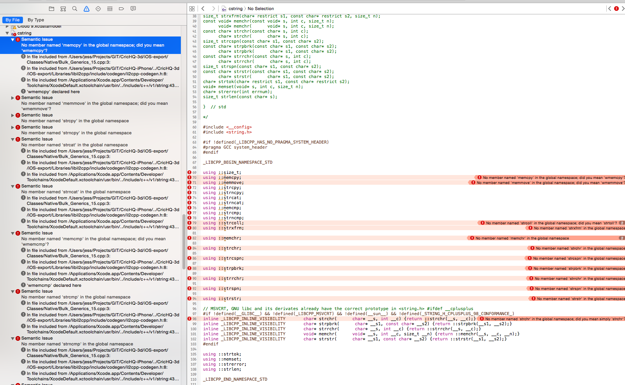The image size is (625, 385).
Task: Open the No Selection jump bar menu
Action: (x=261, y=9)
